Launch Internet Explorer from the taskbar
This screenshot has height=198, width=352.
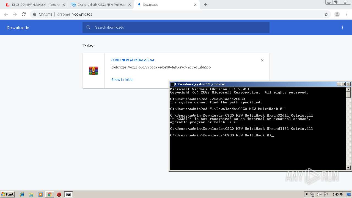pyautogui.click(x=22, y=194)
